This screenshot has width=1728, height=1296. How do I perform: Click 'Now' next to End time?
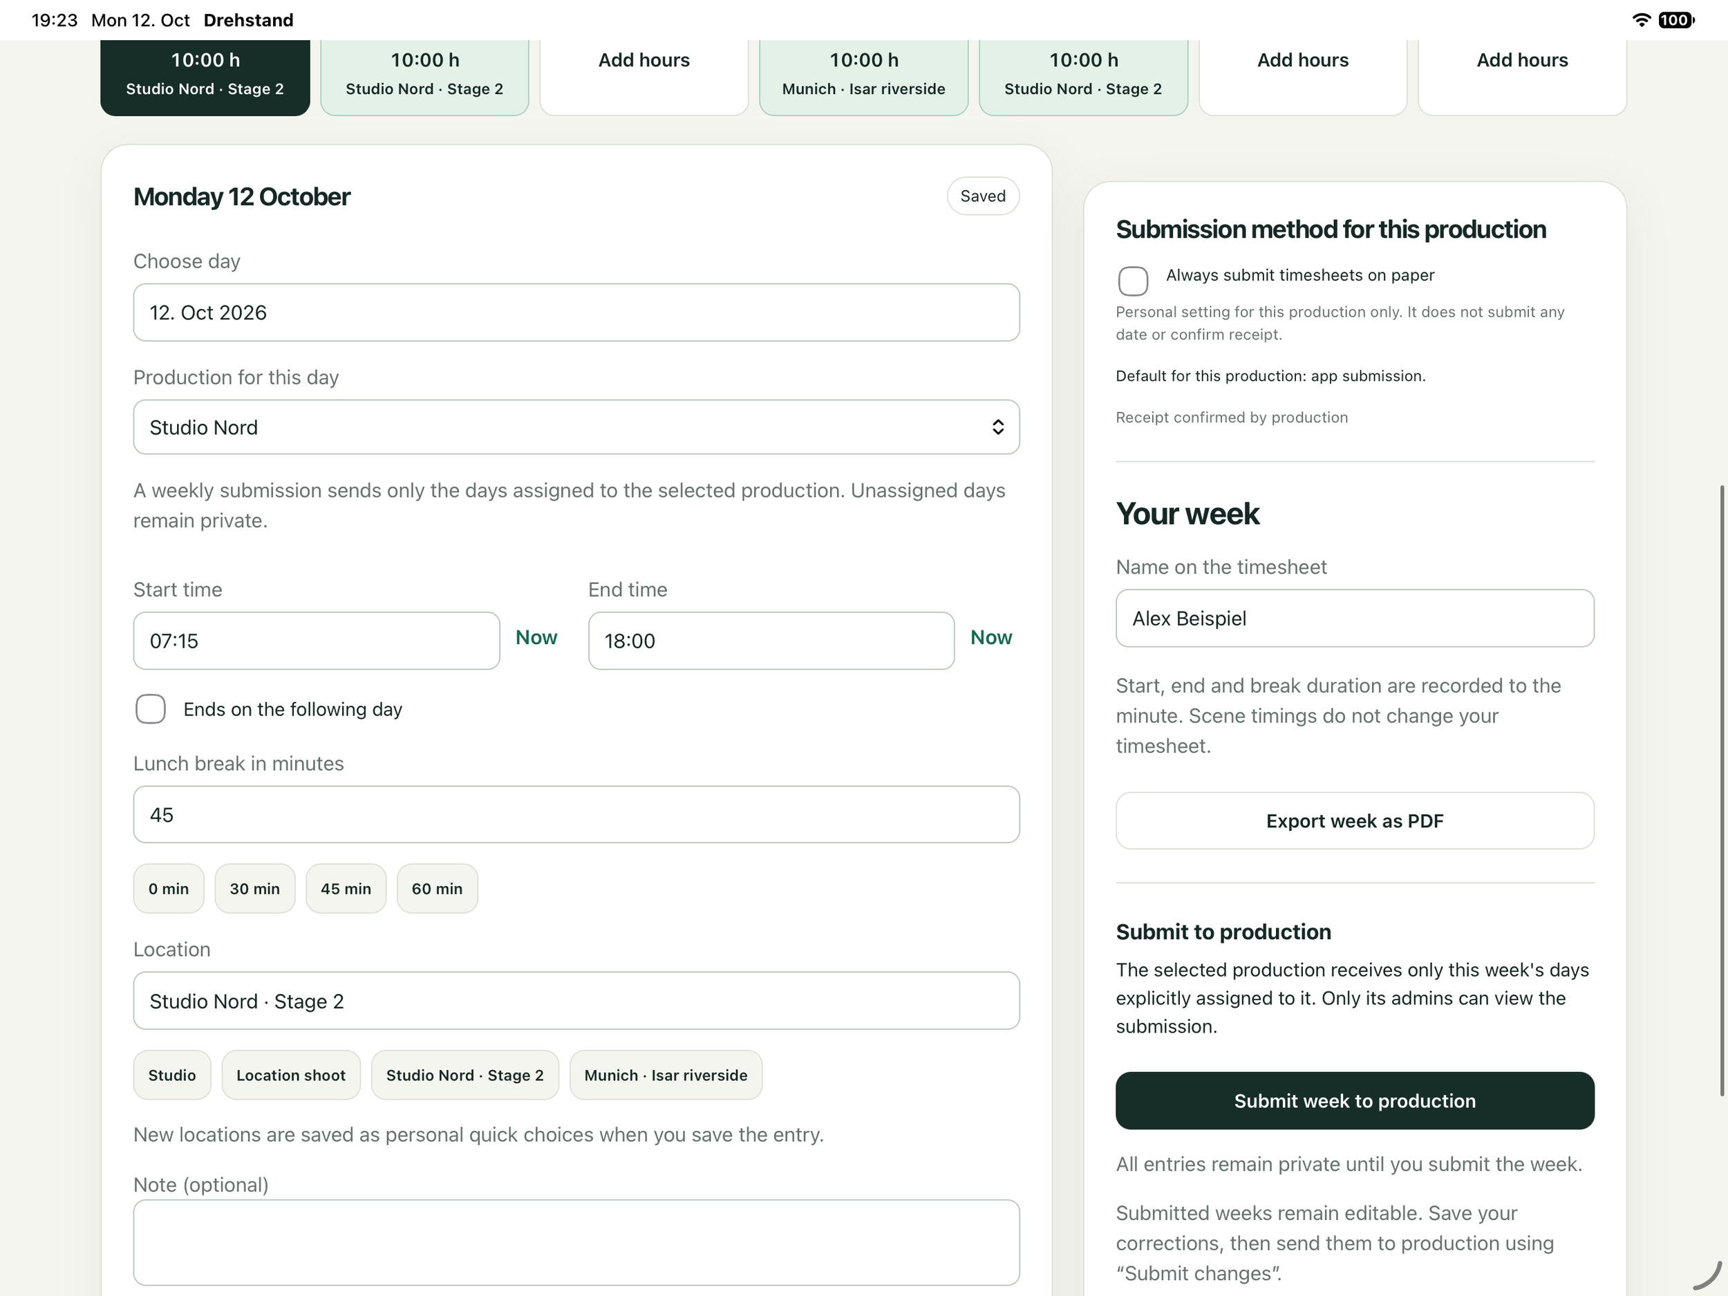pyautogui.click(x=990, y=637)
